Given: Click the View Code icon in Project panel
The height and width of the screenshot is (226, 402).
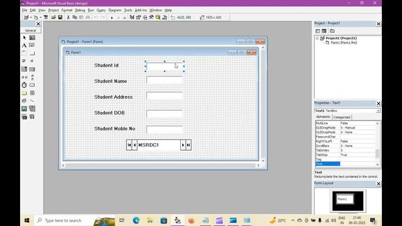Looking at the screenshot, I should pyautogui.click(x=318, y=31).
